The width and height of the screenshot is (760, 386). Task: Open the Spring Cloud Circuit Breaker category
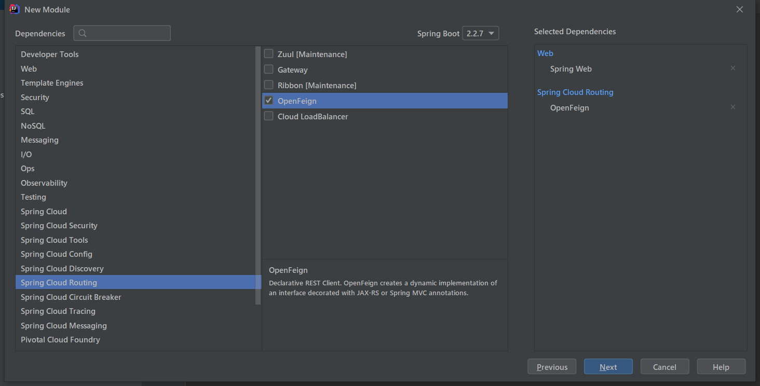click(136, 297)
